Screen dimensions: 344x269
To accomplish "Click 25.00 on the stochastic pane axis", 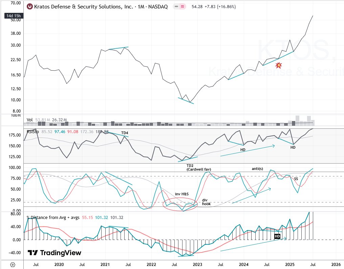I will [16, 200].
